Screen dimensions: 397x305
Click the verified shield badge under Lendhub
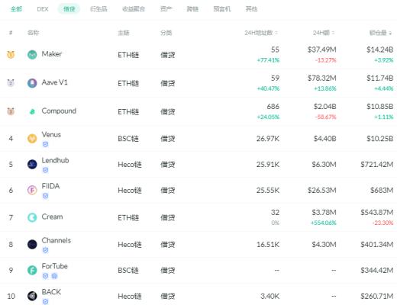pyautogui.click(x=45, y=170)
